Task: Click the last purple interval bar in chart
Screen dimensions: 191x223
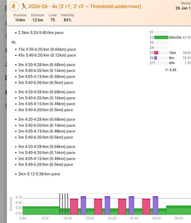Action: pyautogui.click(x=155, y=205)
